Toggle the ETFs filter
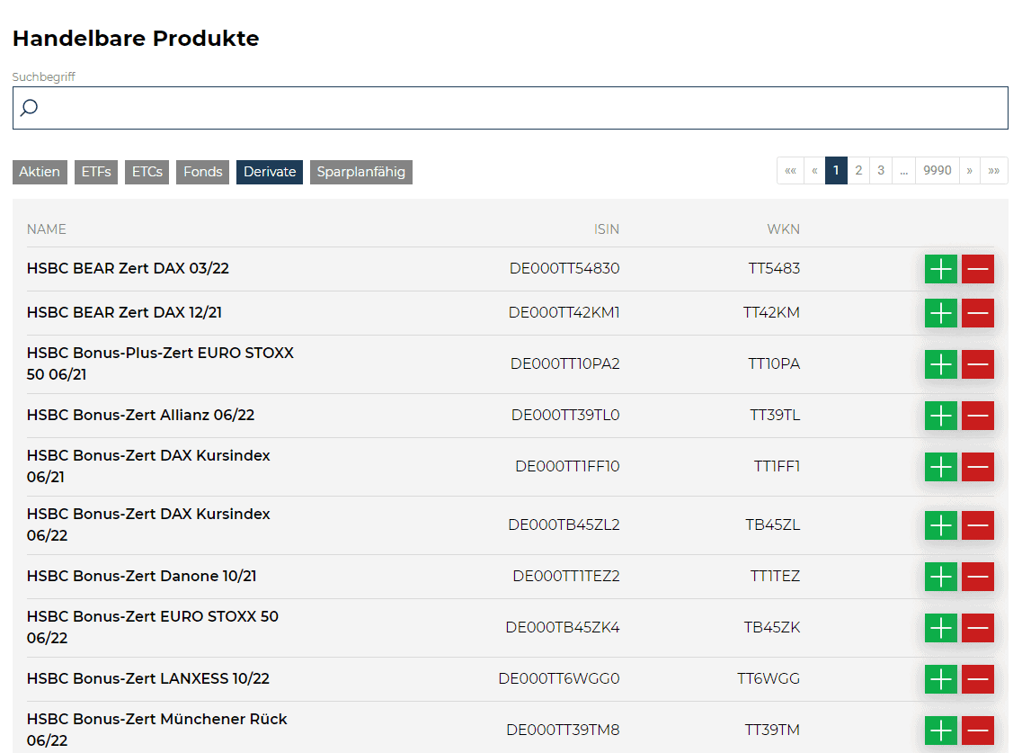Image resolution: width=1022 pixels, height=753 pixels. (x=96, y=172)
